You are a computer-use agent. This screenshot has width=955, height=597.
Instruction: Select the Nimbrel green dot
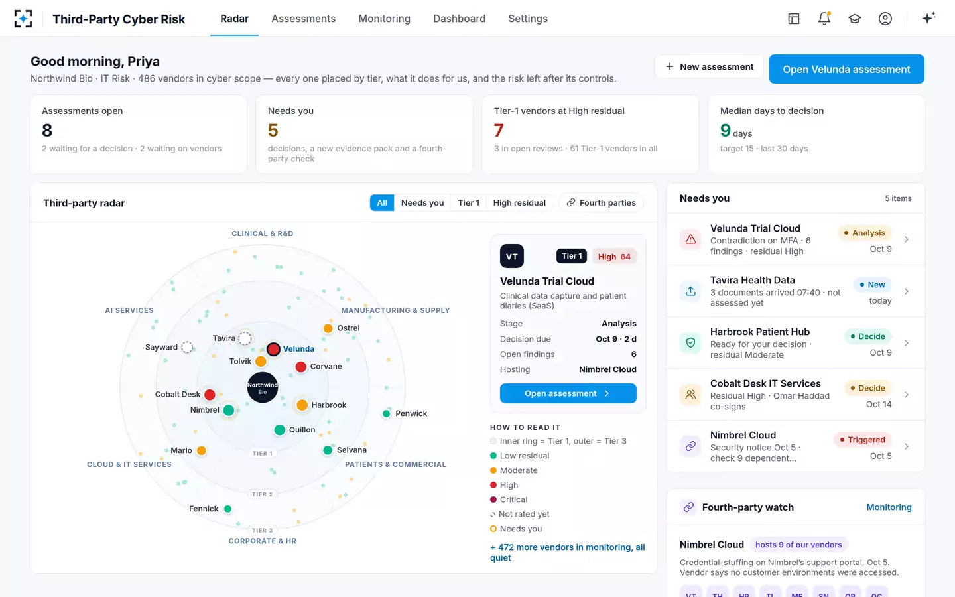(229, 410)
